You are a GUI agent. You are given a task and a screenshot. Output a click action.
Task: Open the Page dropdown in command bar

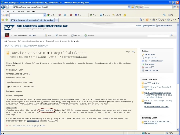pos(162,20)
